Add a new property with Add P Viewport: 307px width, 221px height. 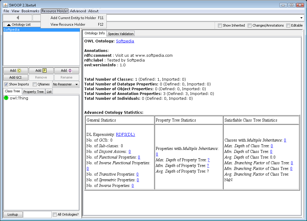point(41,70)
